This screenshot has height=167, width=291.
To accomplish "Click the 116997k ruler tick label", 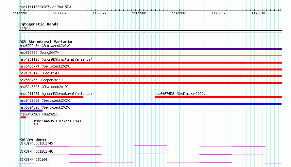I will tap(99, 13).
